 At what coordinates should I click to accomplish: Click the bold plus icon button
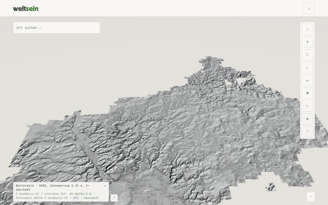point(307,119)
